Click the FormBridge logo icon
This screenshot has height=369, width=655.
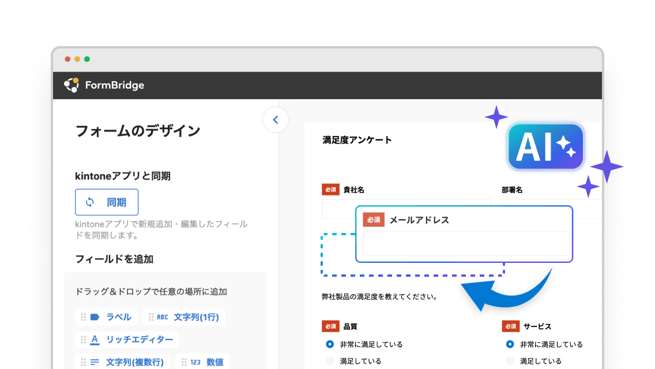tap(71, 85)
